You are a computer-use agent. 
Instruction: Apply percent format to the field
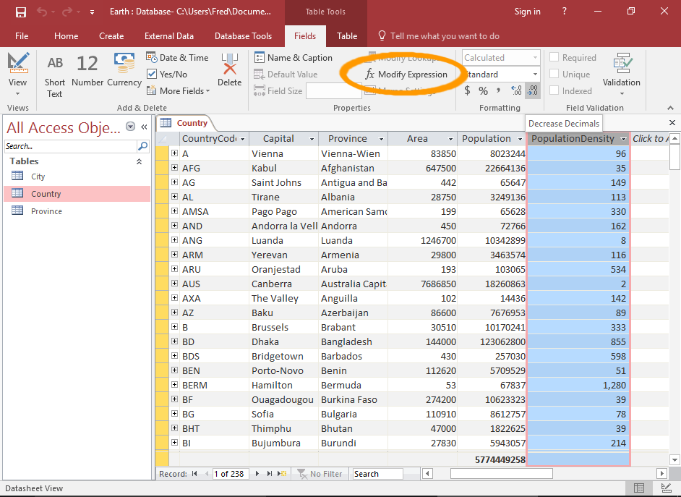click(x=483, y=91)
